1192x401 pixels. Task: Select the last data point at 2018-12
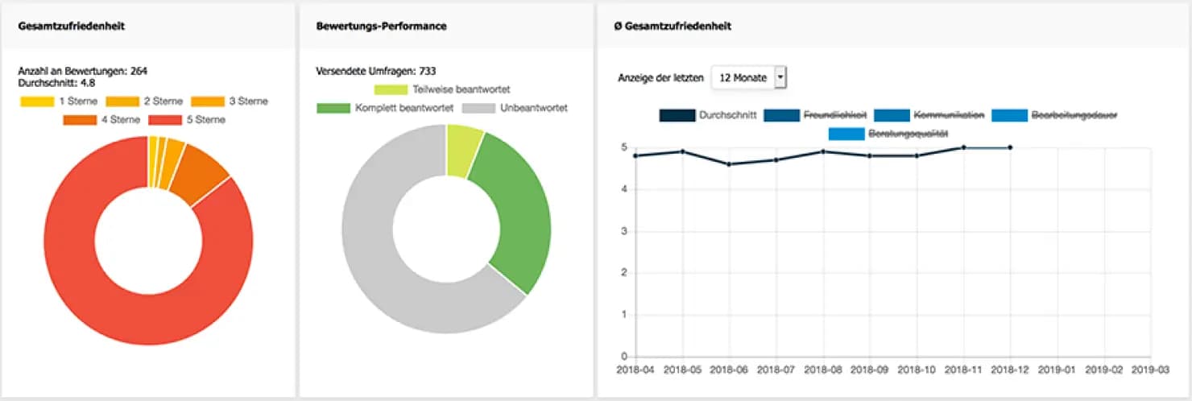coord(1010,147)
